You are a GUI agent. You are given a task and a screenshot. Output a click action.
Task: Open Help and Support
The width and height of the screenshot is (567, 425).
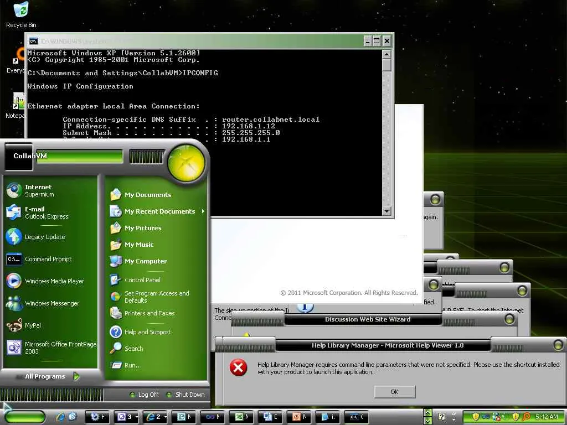tap(156, 332)
